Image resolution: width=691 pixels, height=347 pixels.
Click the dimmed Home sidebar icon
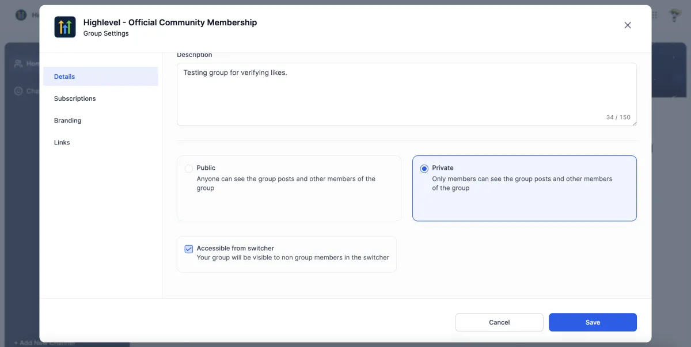click(18, 63)
